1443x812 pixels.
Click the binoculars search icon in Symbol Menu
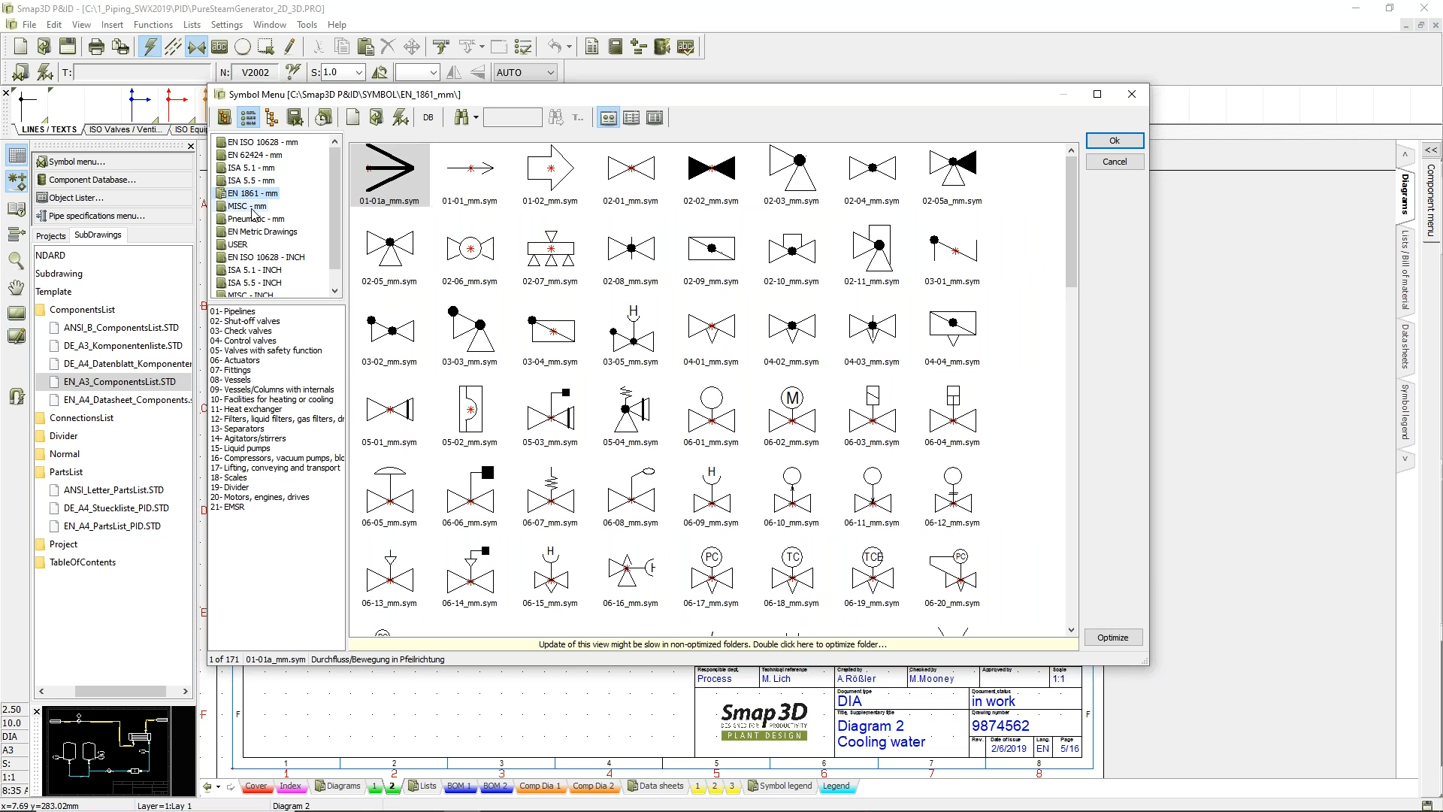tap(461, 117)
